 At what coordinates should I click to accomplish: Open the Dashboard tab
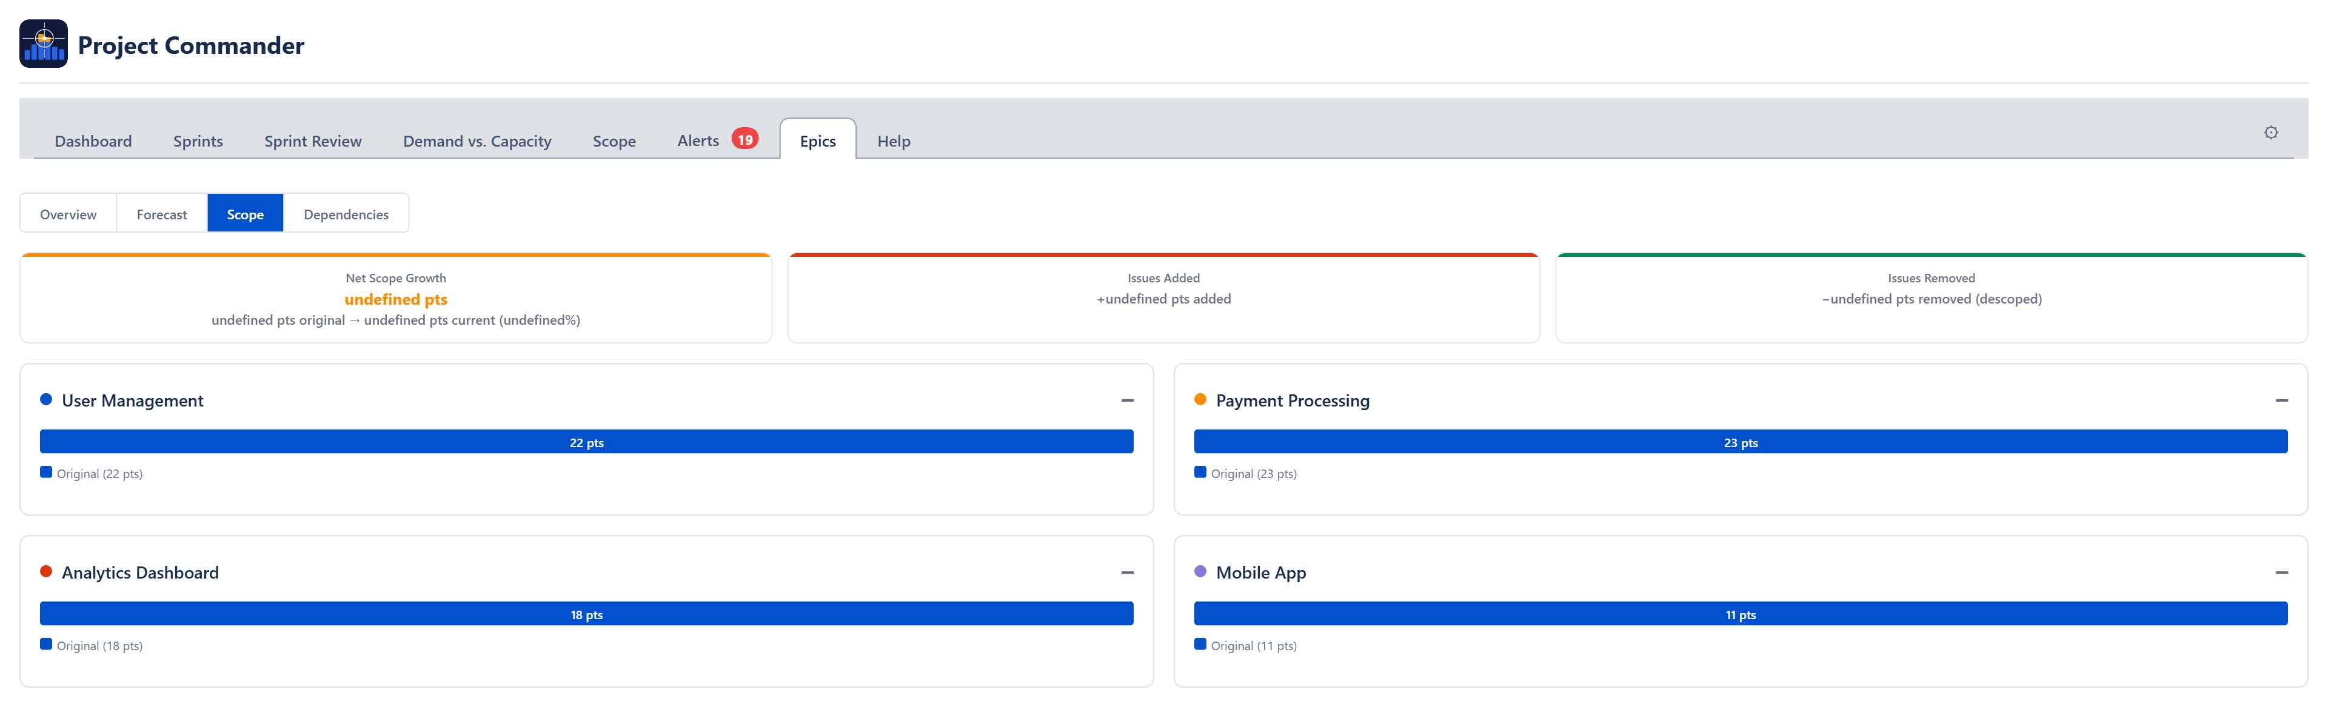point(93,141)
